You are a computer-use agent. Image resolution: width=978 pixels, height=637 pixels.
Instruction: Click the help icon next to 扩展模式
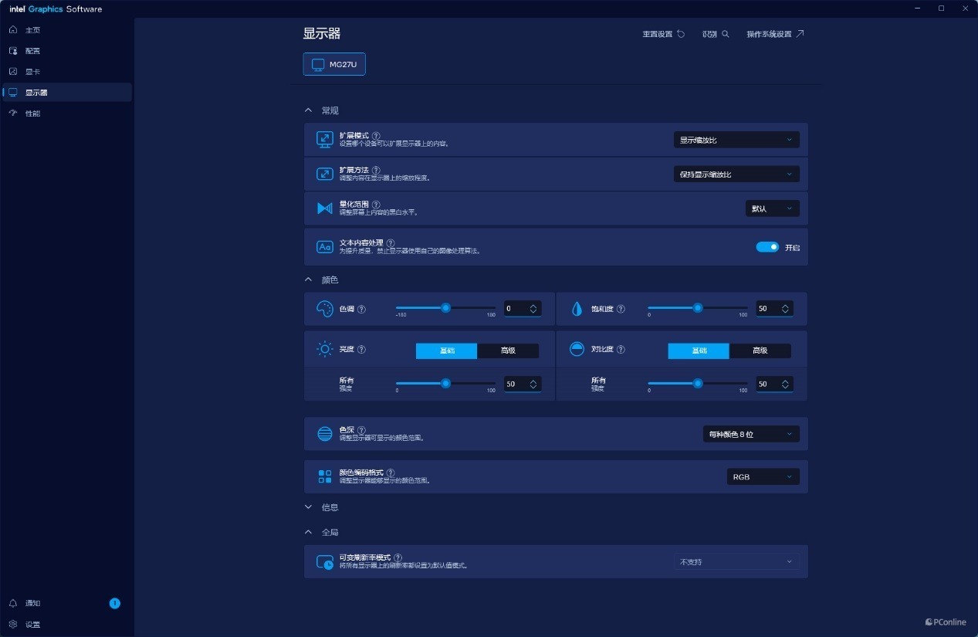[376, 136]
